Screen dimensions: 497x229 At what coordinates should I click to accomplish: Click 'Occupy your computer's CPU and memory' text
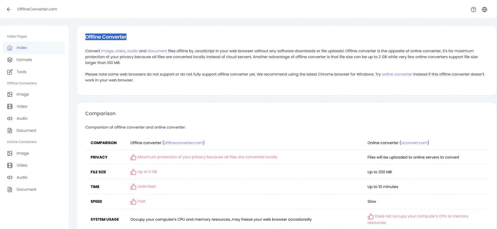point(221,219)
